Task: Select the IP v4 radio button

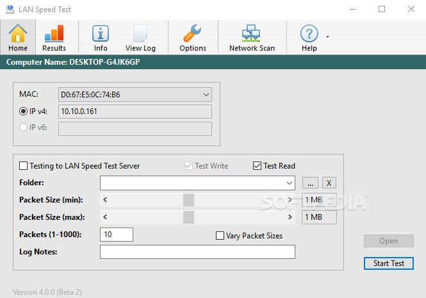Action: 23,112
